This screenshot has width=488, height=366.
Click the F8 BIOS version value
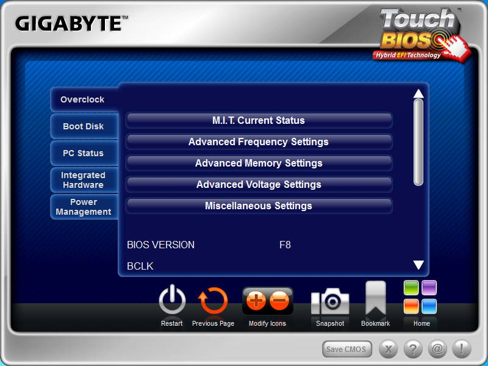285,245
